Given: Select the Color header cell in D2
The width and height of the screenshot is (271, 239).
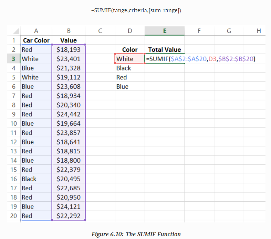Looking at the screenshot, I should pyautogui.click(x=129, y=50).
